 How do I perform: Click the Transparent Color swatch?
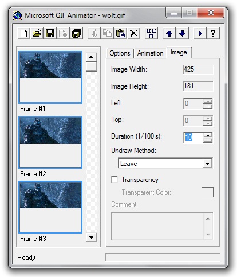pos(207,192)
